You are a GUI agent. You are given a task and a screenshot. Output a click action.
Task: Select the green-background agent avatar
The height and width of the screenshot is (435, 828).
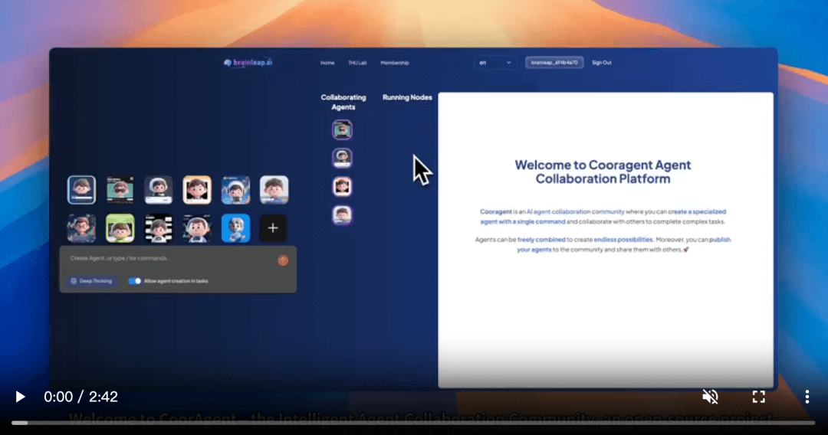click(x=120, y=228)
